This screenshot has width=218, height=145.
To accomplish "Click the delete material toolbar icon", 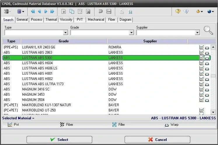I will (88, 12).
